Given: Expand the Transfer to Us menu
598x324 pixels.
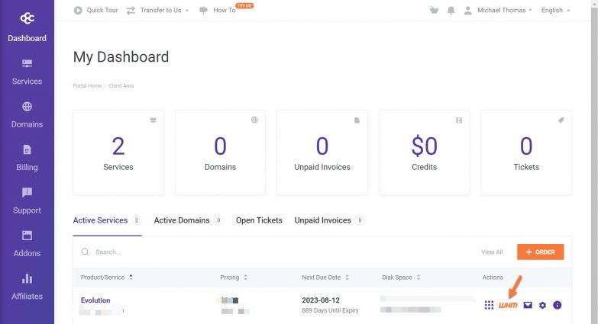Looking at the screenshot, I should pyautogui.click(x=157, y=11).
